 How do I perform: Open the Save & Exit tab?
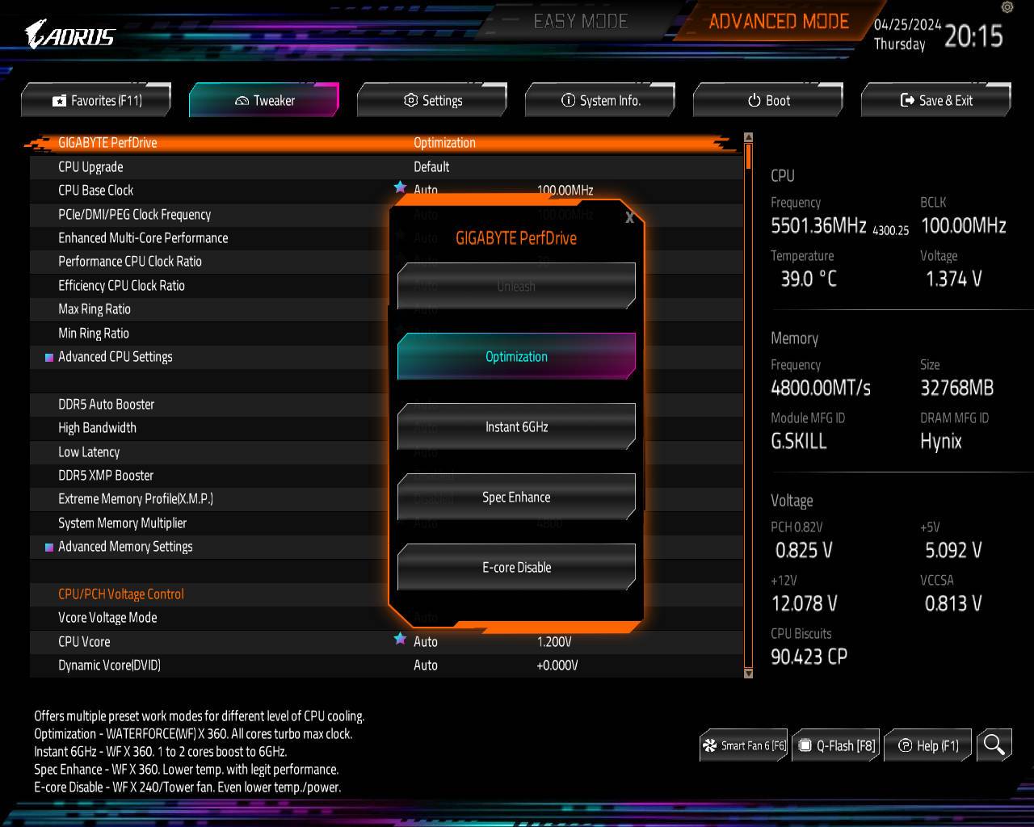[x=936, y=100]
